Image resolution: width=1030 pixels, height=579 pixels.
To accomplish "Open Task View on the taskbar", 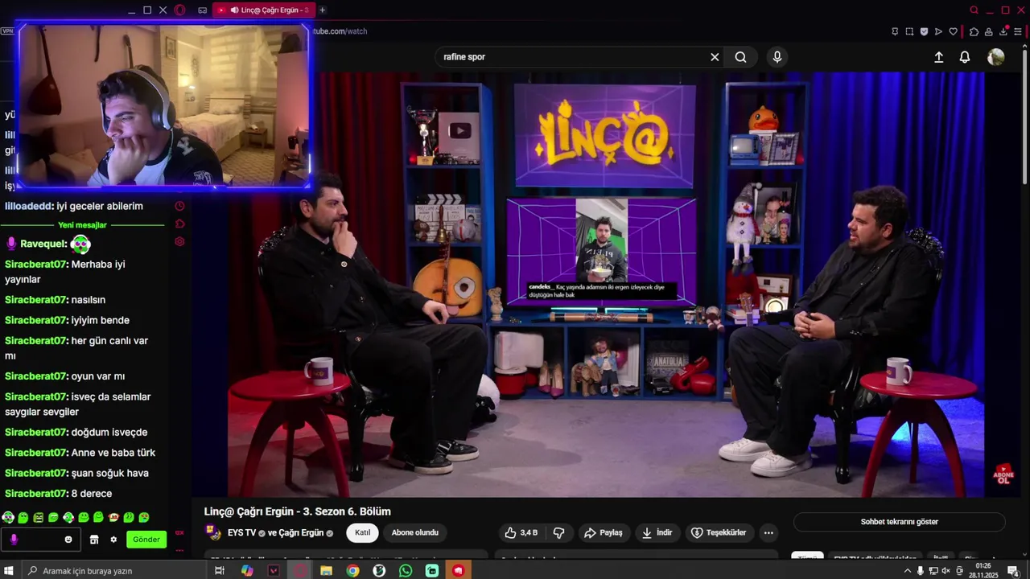I will (x=219, y=570).
